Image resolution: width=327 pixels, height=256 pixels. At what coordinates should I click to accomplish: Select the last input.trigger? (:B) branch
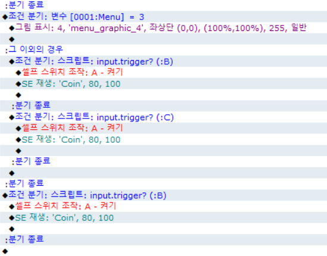point(164,195)
